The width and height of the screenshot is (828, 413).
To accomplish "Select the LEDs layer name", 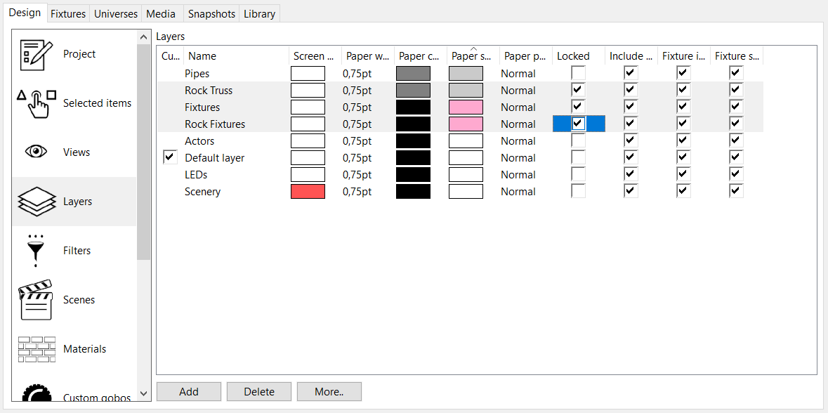I will 196,175.
